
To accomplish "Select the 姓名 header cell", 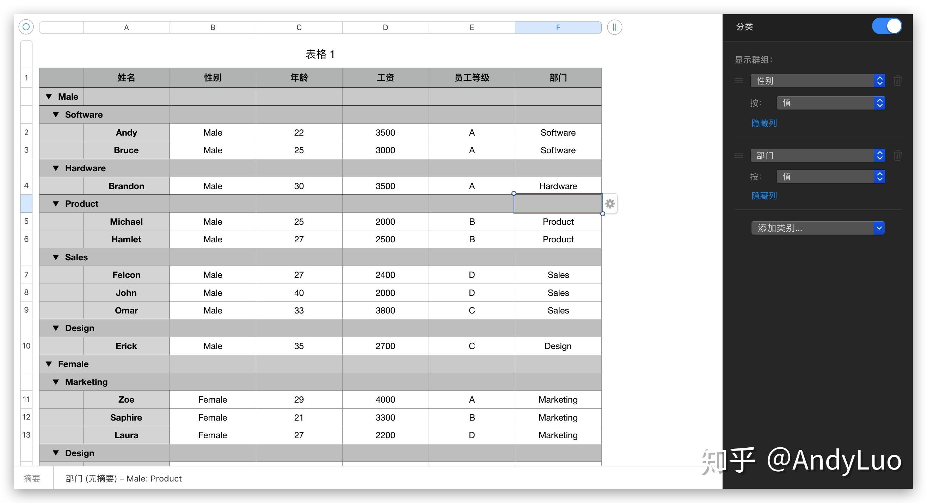I will click(x=126, y=77).
